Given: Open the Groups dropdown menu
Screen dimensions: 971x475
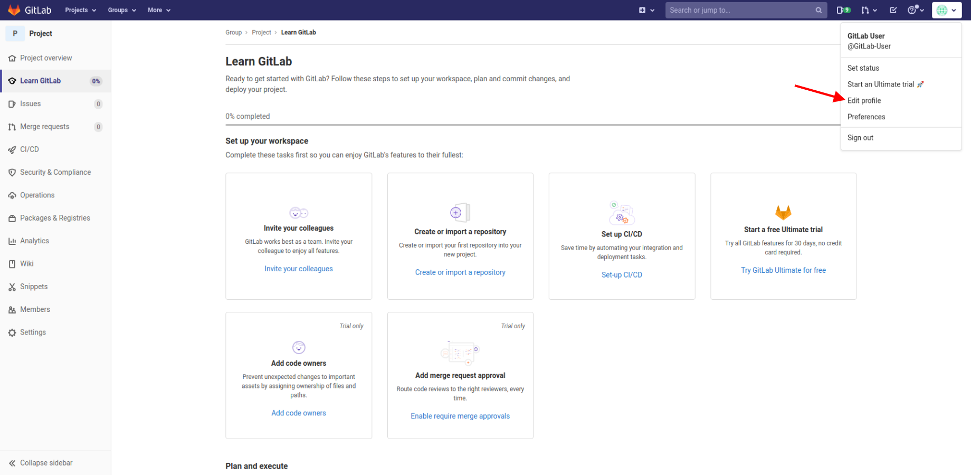Looking at the screenshot, I should pyautogui.click(x=122, y=10).
